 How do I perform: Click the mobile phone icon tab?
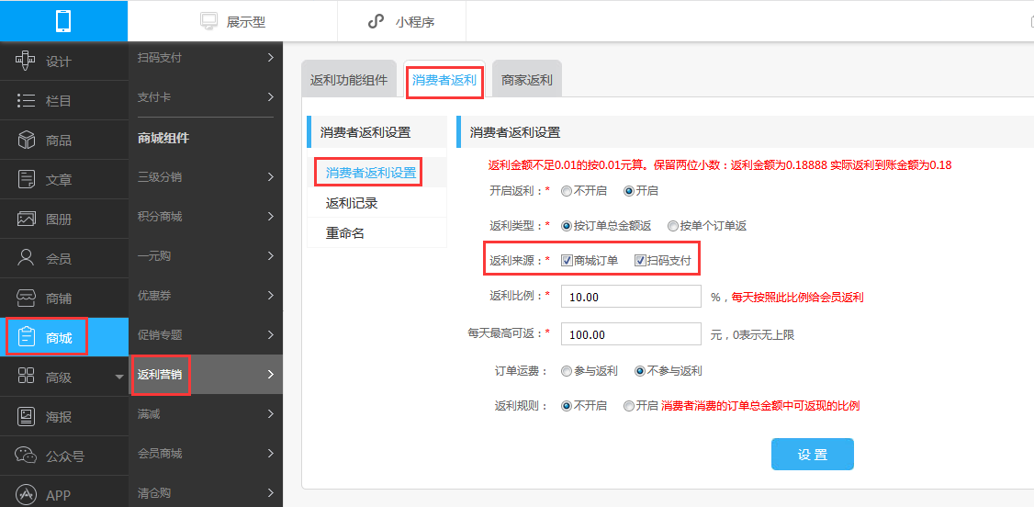coord(63,21)
